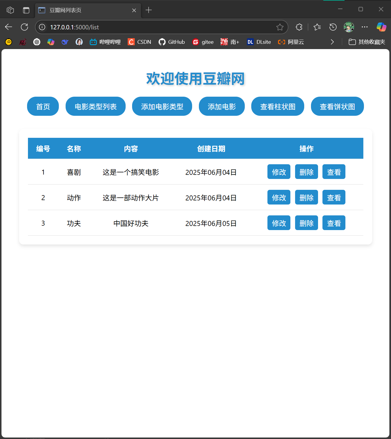Open the favorites list icon

(x=317, y=27)
